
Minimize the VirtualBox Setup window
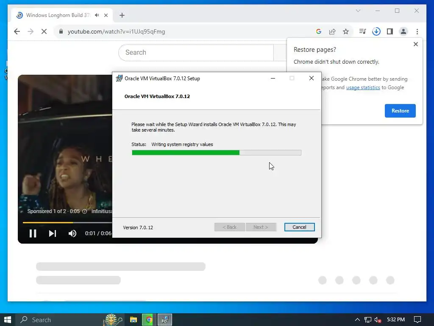(x=273, y=79)
